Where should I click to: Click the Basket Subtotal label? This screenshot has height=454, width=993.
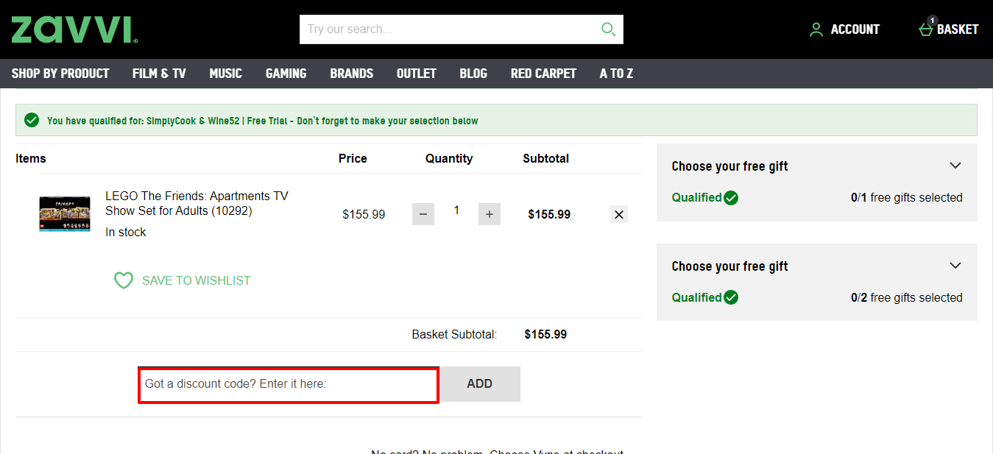454,335
